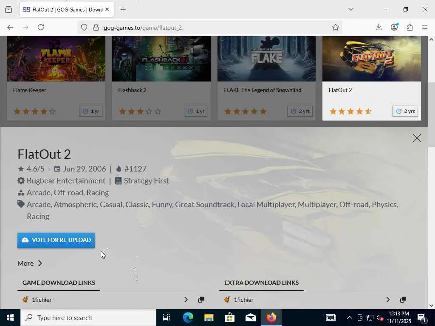
Task: Open a new browser tab
Action: pos(123,10)
